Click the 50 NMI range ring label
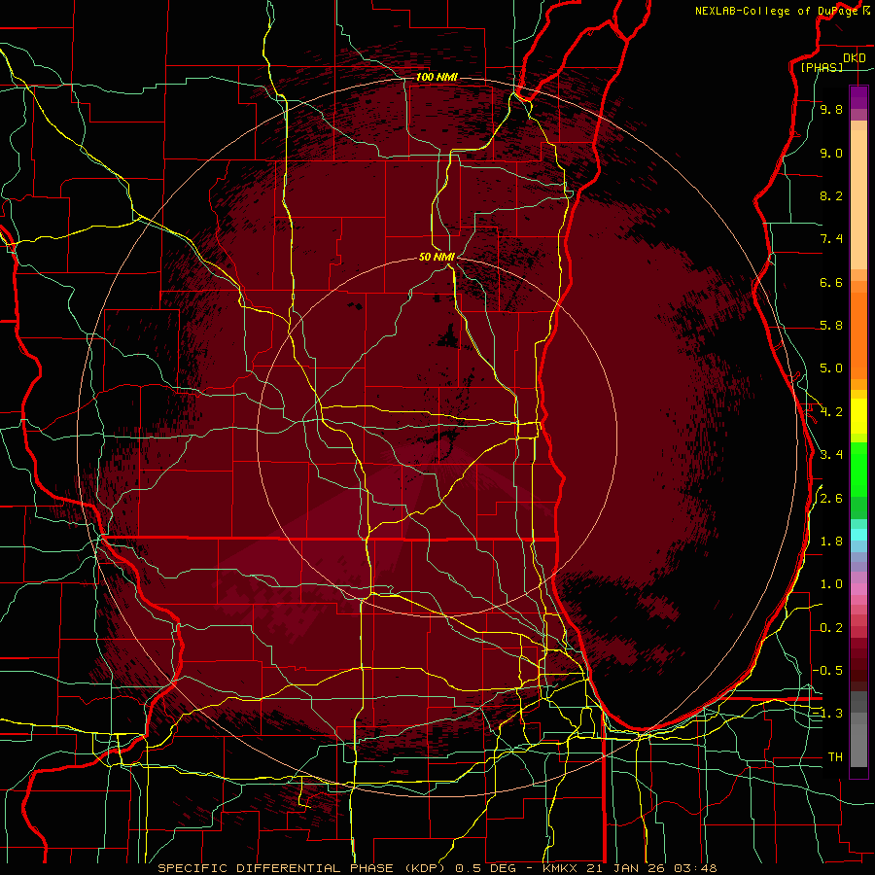 [437, 257]
